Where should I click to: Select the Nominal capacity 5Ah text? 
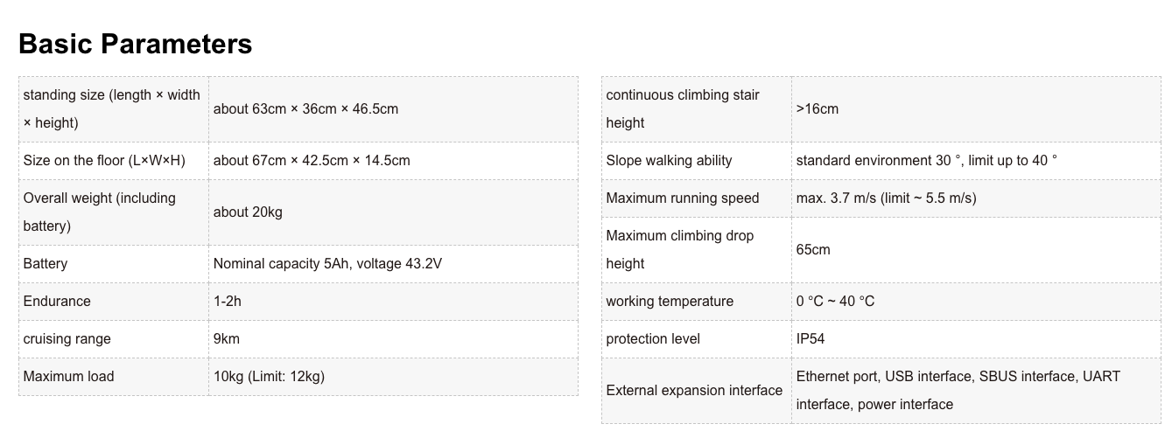[x=280, y=264]
